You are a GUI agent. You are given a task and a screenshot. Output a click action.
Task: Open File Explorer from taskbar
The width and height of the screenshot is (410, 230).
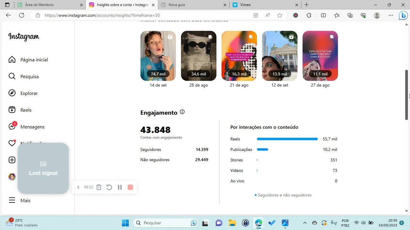(x=232, y=223)
